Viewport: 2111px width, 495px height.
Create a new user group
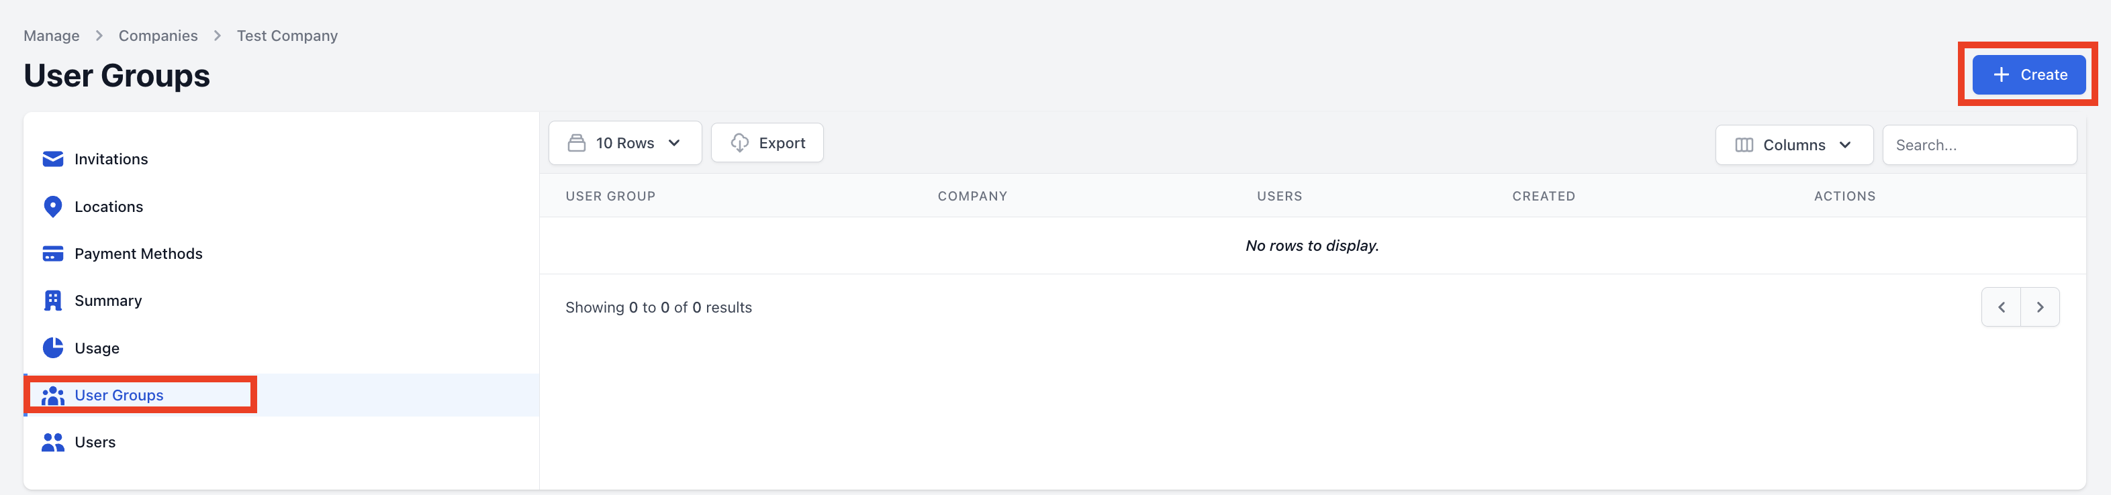[2028, 74]
